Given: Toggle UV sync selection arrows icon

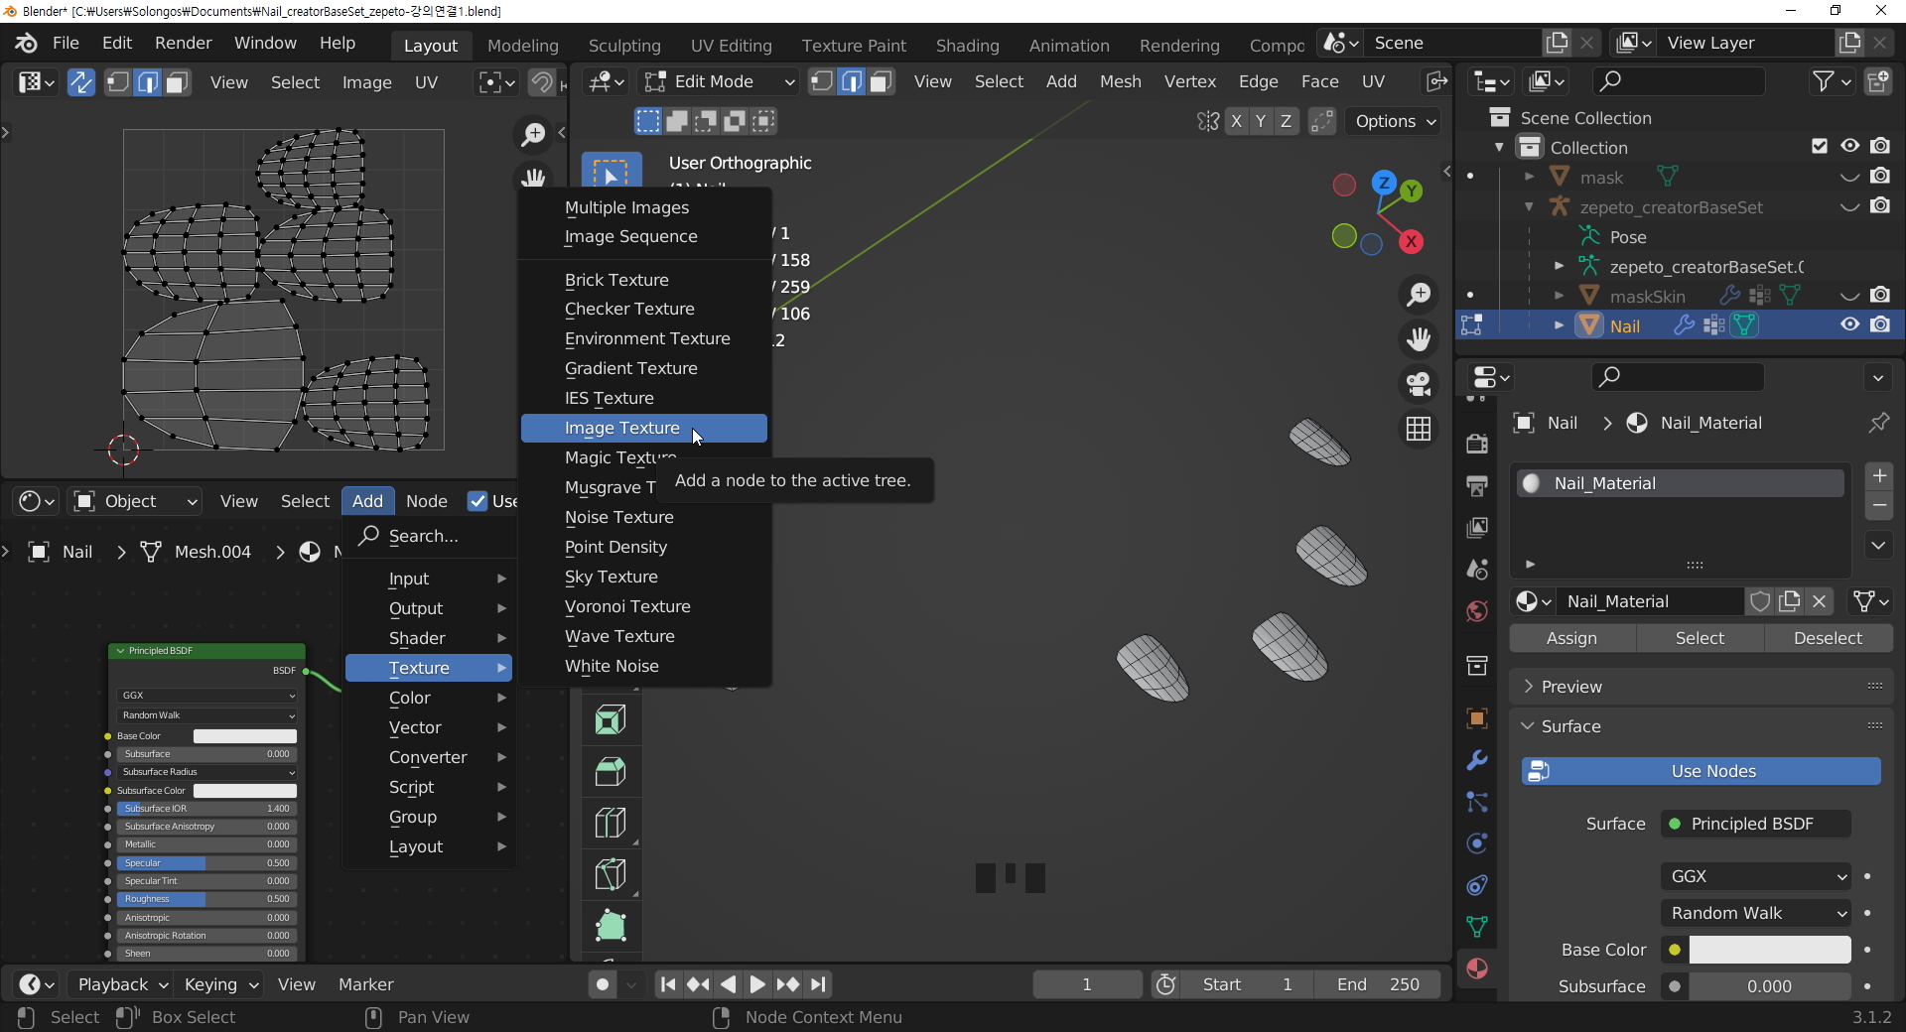Looking at the screenshot, I should [x=80, y=82].
